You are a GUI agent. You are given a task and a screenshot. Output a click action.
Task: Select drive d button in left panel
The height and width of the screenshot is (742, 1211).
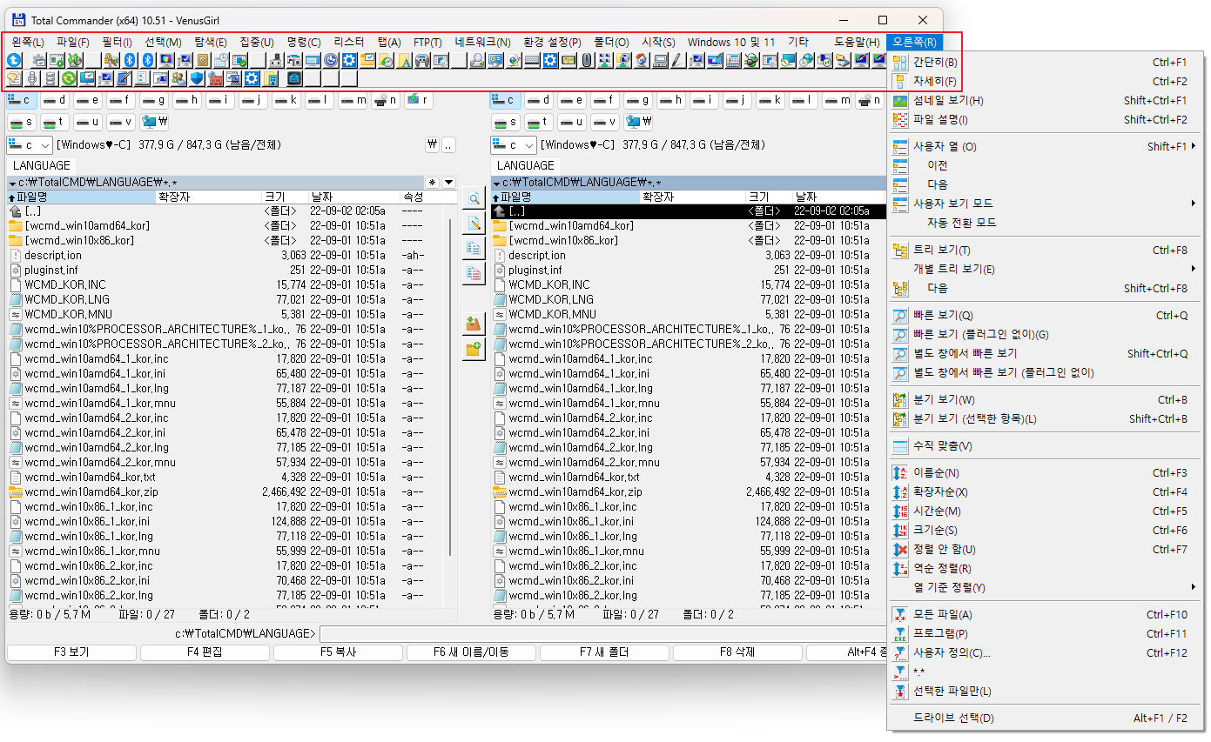click(55, 101)
